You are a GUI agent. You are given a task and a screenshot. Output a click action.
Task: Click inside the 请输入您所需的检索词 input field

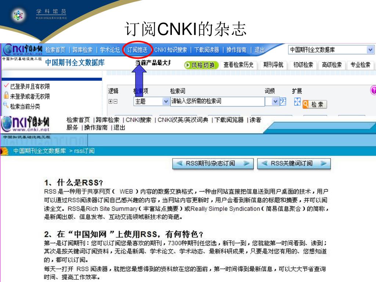(x=217, y=101)
